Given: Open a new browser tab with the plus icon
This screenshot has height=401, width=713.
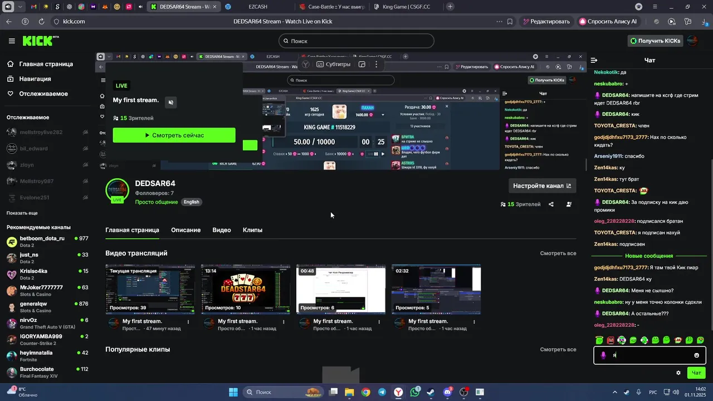Looking at the screenshot, I should [450, 7].
